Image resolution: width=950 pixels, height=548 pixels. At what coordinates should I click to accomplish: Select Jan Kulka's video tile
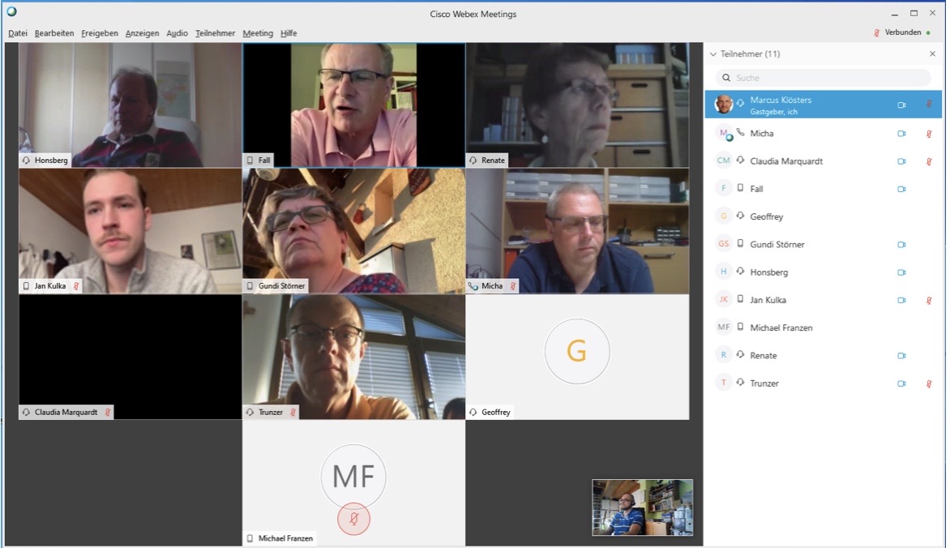coord(131,231)
